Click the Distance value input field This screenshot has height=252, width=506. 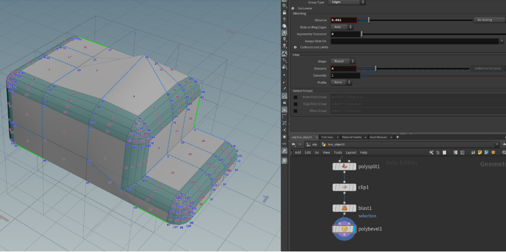pos(344,20)
